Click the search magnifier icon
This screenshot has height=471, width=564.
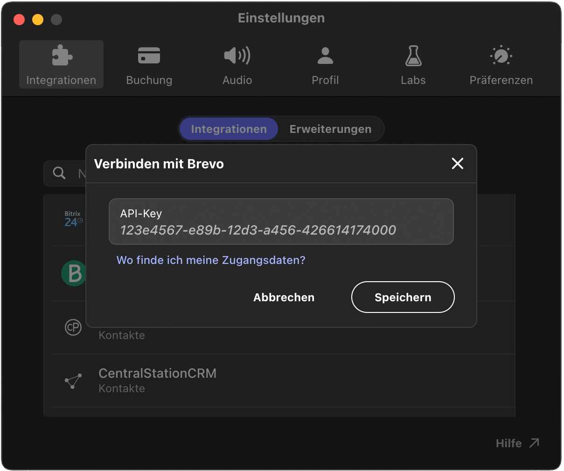click(x=59, y=173)
